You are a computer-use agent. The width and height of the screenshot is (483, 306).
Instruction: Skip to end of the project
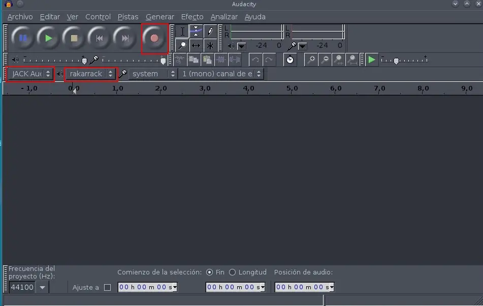coord(125,38)
